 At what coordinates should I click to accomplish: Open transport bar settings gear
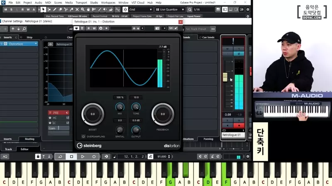tap(248, 157)
